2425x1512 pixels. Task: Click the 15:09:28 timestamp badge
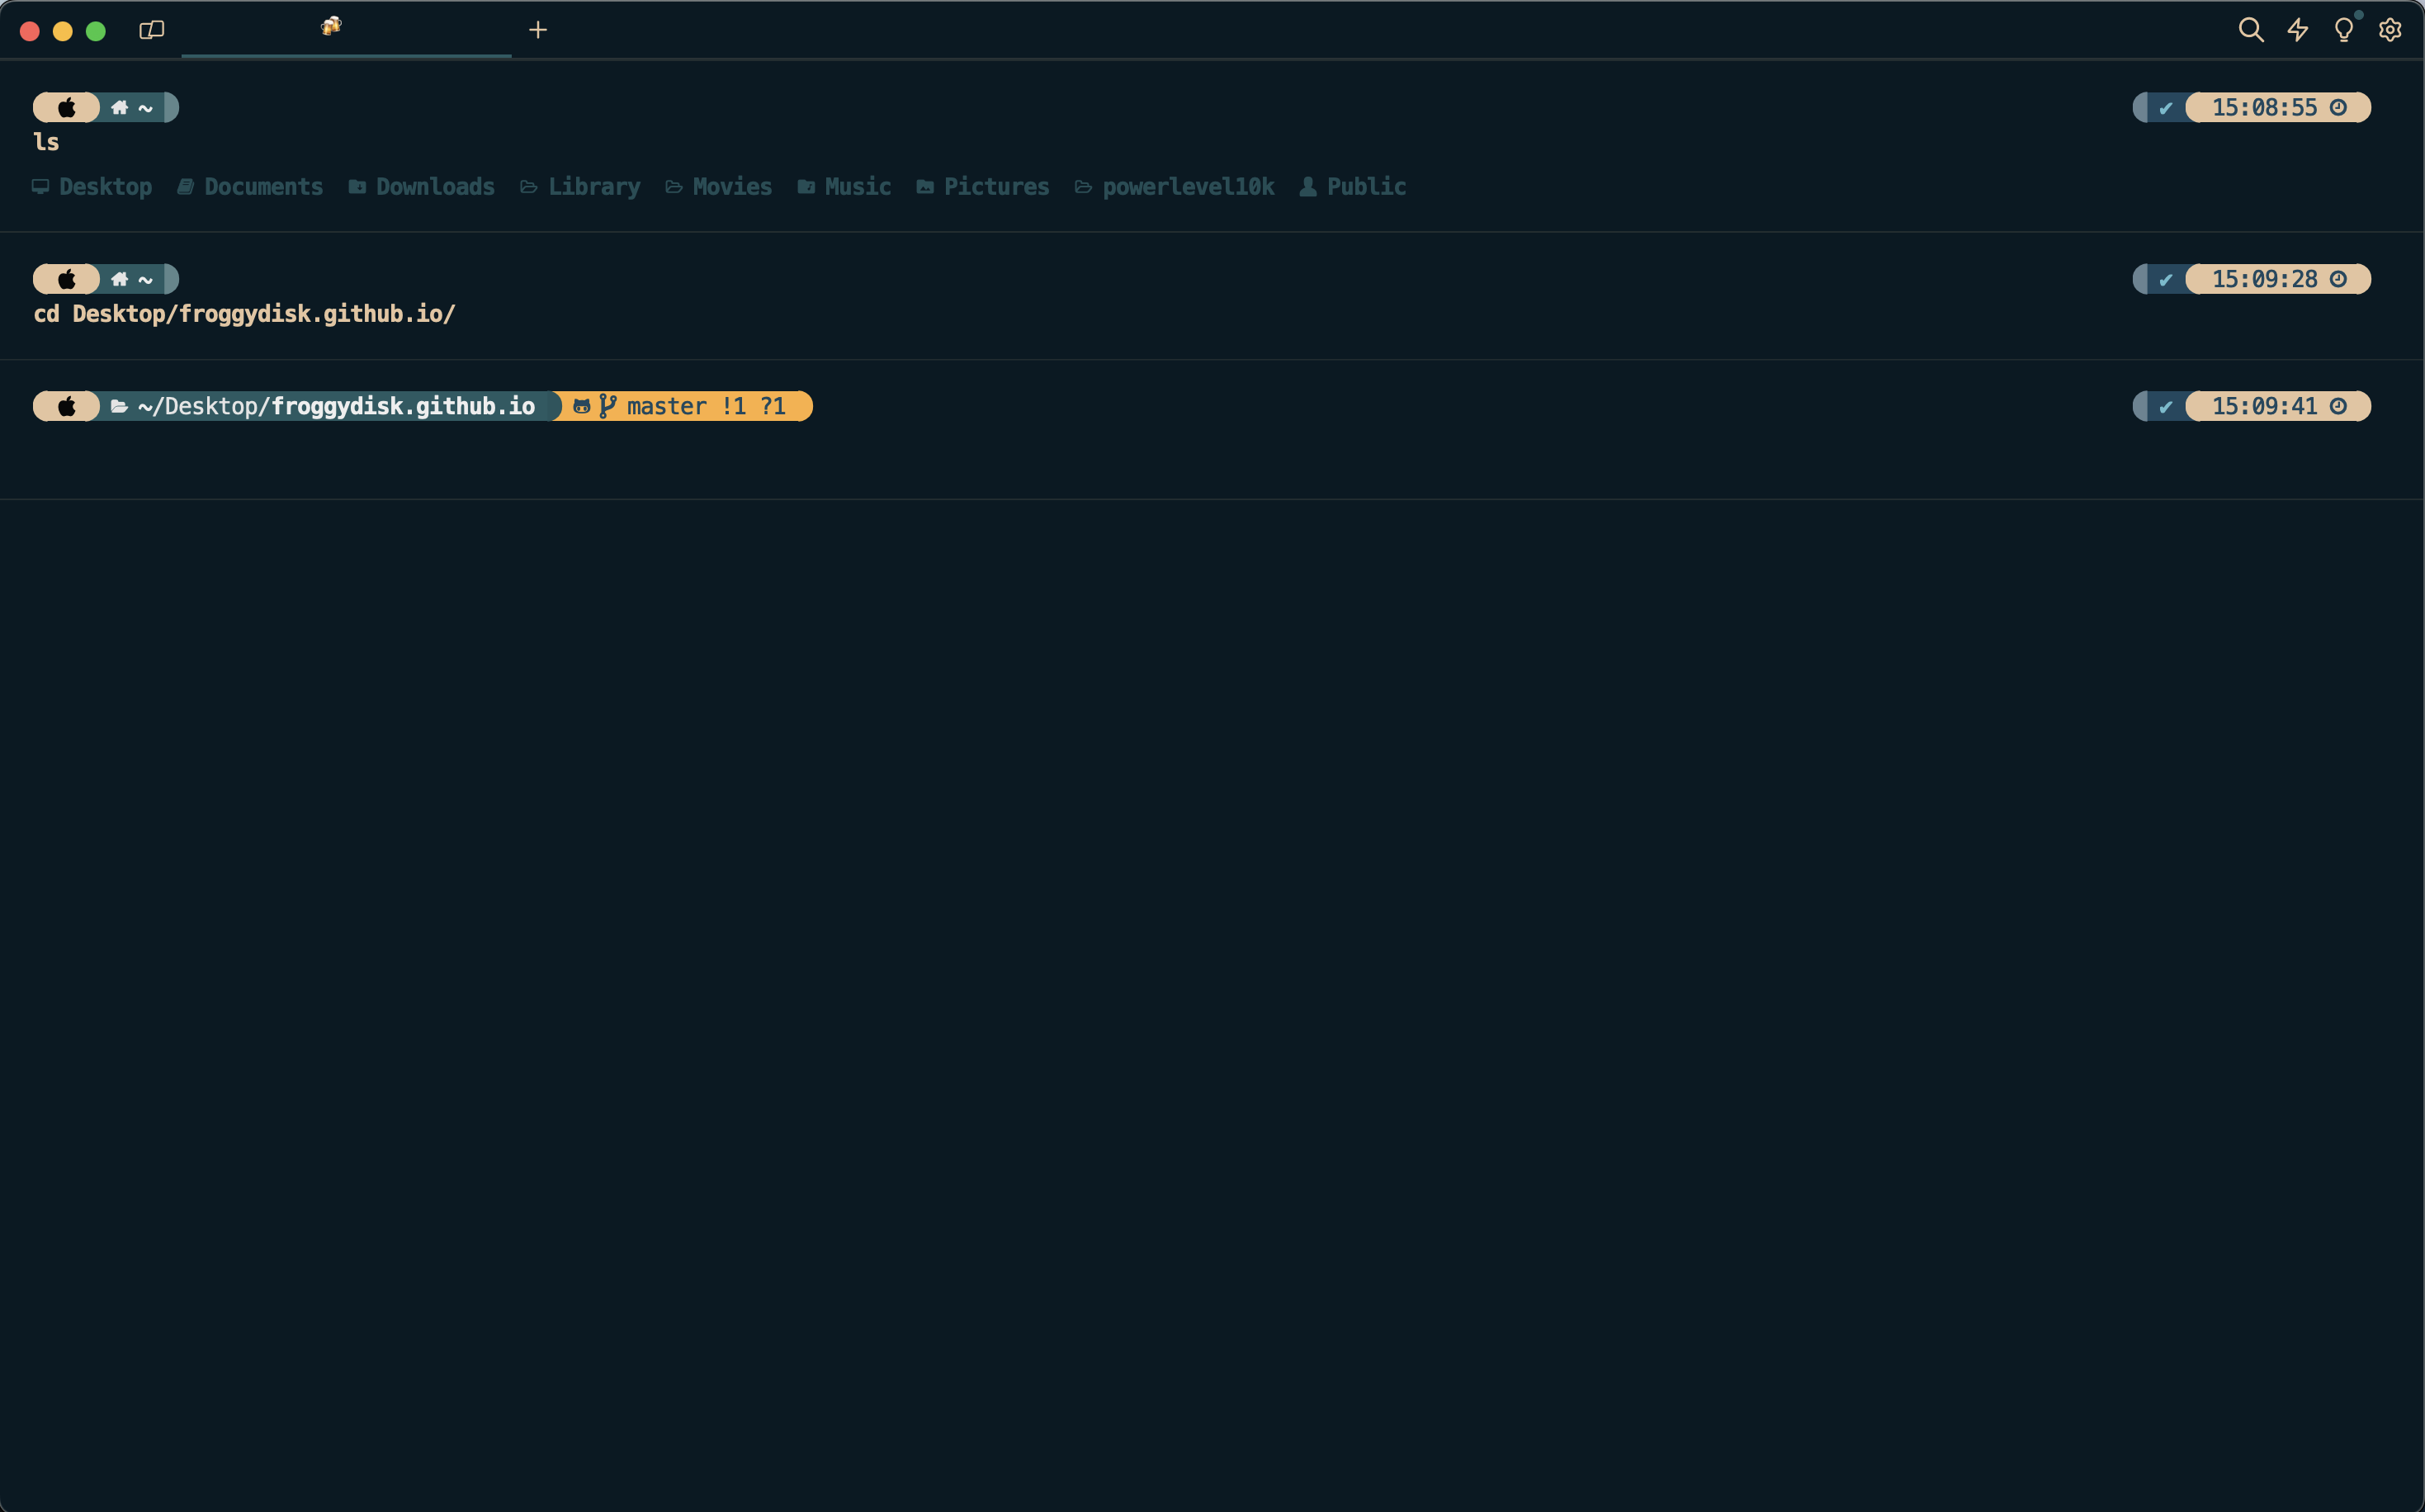2264,279
